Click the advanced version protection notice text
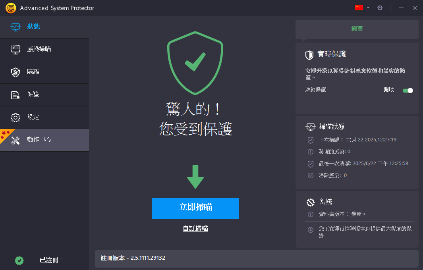423x270 pixels. point(365,232)
